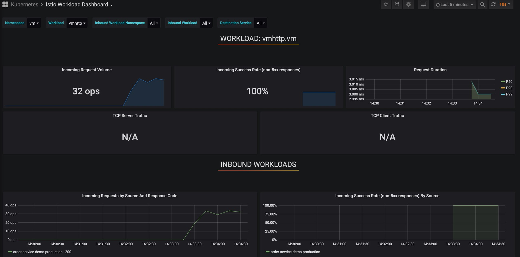The width and height of the screenshot is (520, 257).
Task: Open Inbound Workload Namespace All dropdown
Action: tap(154, 23)
